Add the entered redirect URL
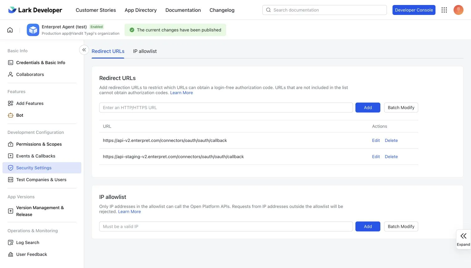The image size is (471, 268). click(x=368, y=108)
